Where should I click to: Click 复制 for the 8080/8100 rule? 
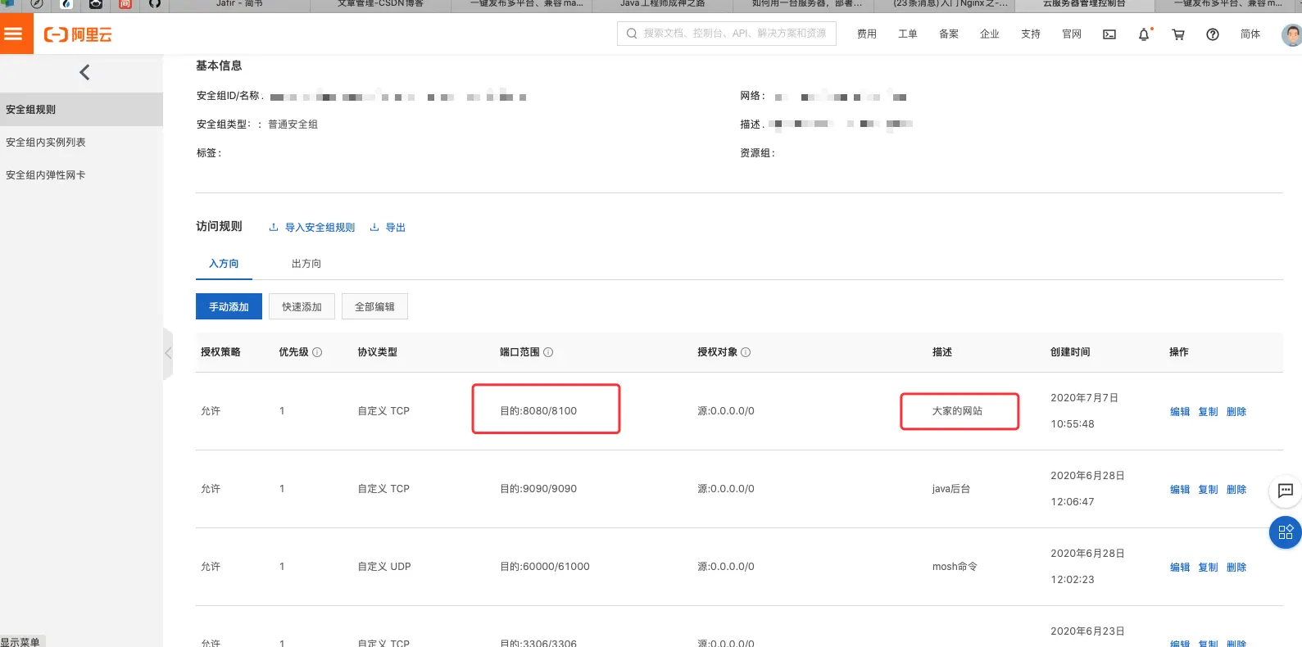click(1208, 412)
